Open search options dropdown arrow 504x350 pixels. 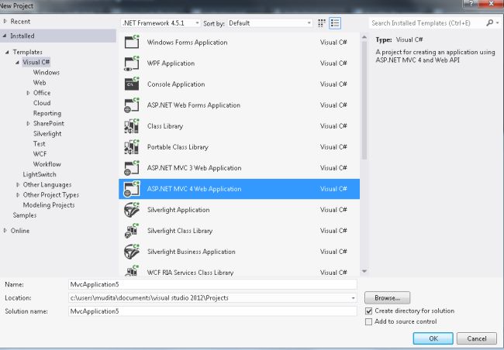pyautogui.click(x=497, y=22)
